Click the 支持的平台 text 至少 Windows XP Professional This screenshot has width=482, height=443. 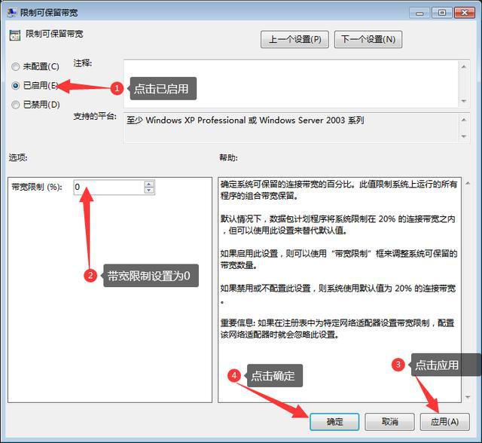(245, 121)
